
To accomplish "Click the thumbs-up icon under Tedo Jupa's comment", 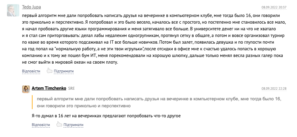I will pyautogui.click(x=50, y=71).
